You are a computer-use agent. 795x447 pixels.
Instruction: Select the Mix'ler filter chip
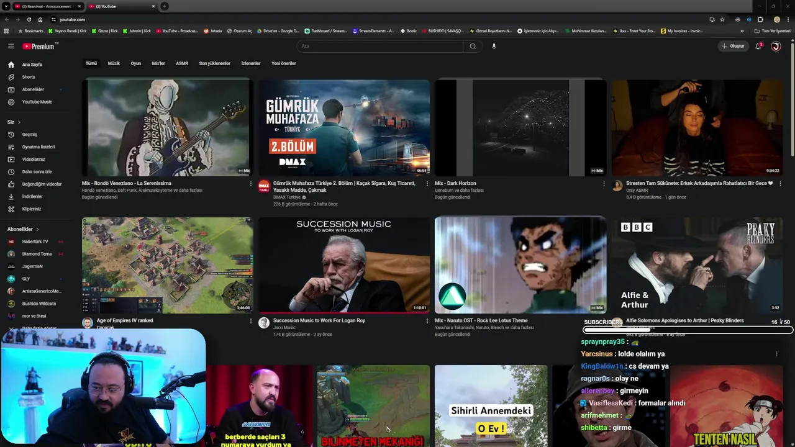click(x=158, y=63)
